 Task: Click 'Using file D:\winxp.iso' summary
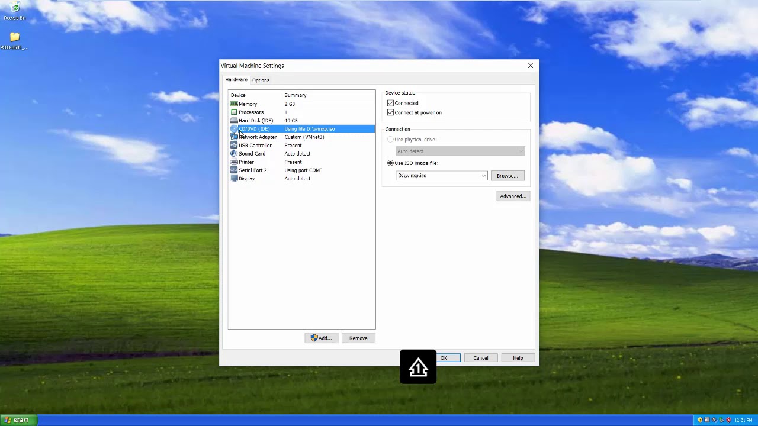(310, 129)
